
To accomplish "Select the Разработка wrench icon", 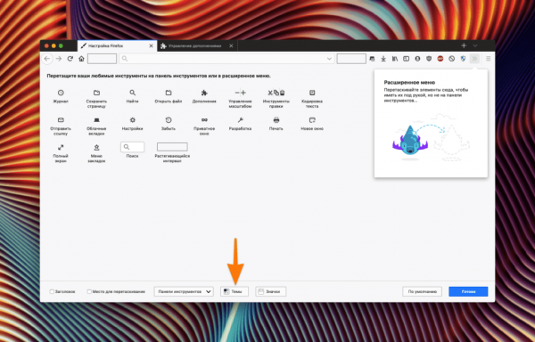I will coord(240,120).
